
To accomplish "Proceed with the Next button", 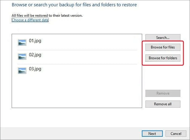I will click(x=152, y=134).
